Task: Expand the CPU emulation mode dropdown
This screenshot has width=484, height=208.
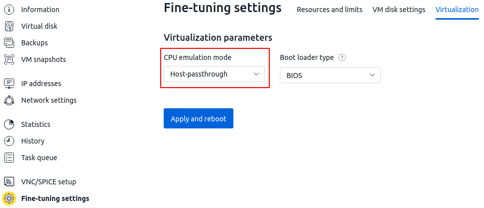Action: point(214,74)
